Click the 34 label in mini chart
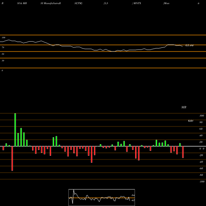Image resolution: width=206 pixels, height=206 pixels. pyautogui.click(x=133, y=195)
